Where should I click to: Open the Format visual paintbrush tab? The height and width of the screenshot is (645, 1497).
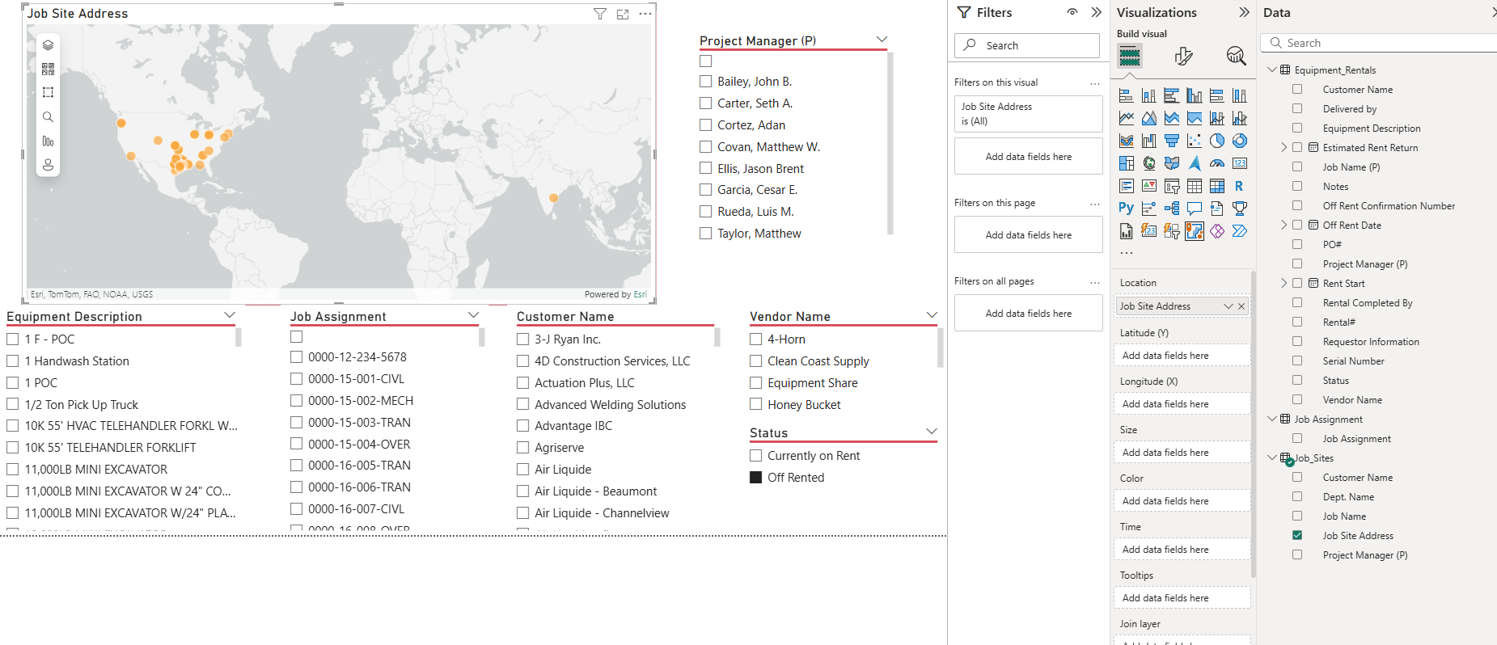click(1183, 56)
